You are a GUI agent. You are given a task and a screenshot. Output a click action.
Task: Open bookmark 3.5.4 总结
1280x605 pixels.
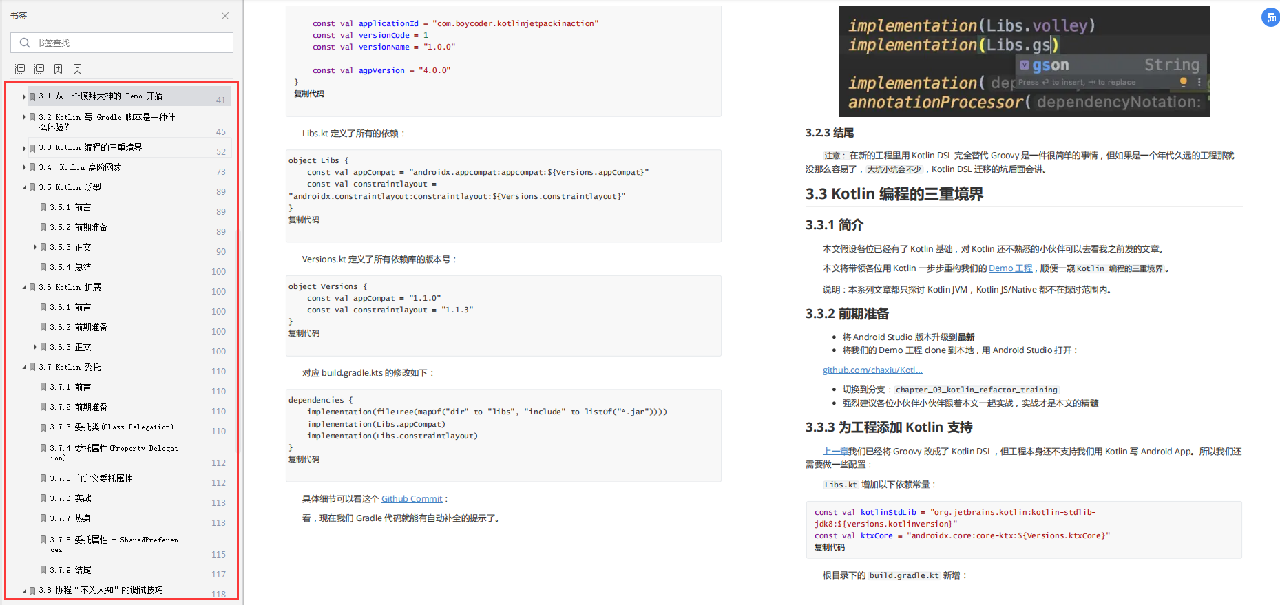coord(70,267)
